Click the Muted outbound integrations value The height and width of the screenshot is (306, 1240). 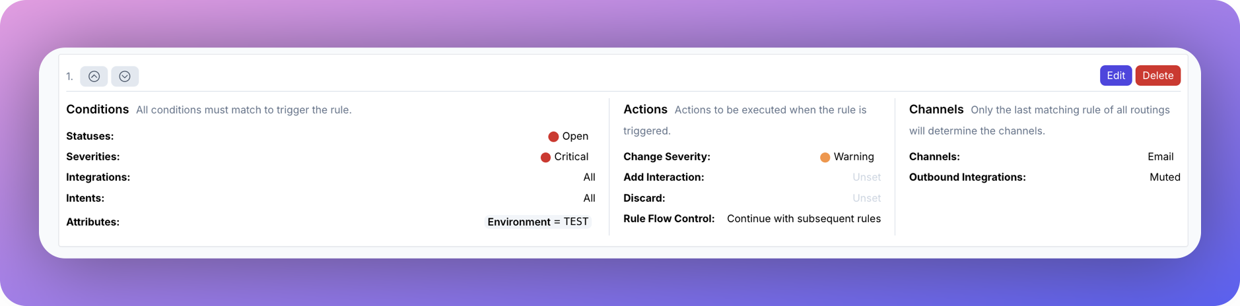[x=1164, y=177]
